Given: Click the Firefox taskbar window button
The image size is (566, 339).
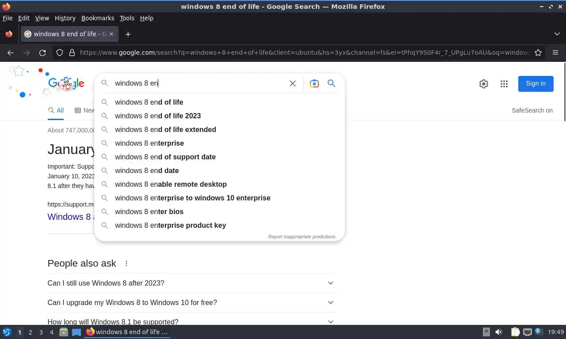Looking at the screenshot, I should (127, 332).
